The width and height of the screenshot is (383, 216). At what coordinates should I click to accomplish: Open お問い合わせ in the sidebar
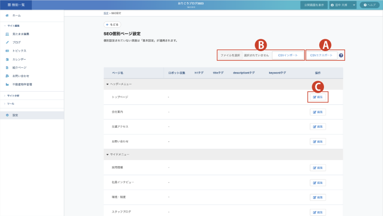(21, 76)
